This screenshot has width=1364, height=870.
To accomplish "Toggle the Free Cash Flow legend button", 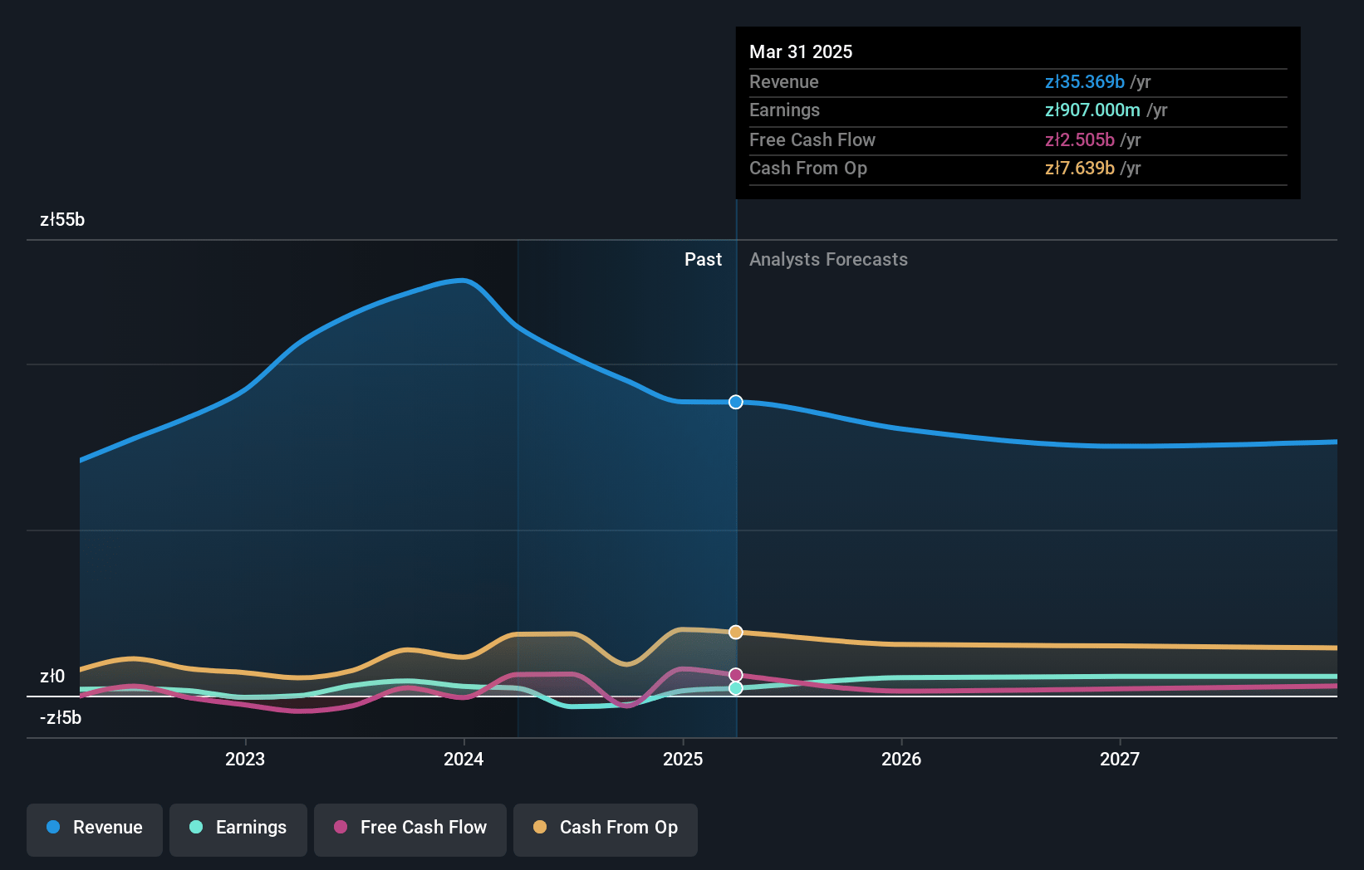I will click(x=410, y=829).
